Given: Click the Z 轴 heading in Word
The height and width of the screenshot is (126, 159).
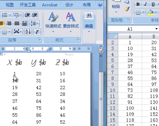Looking at the screenshot, I should point(62,62).
